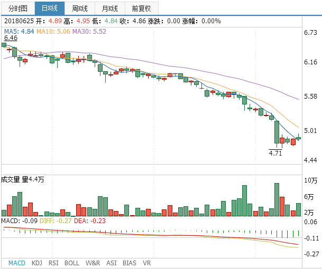
Task: Click the DEA: -0.23 value
Action: pos(90,221)
